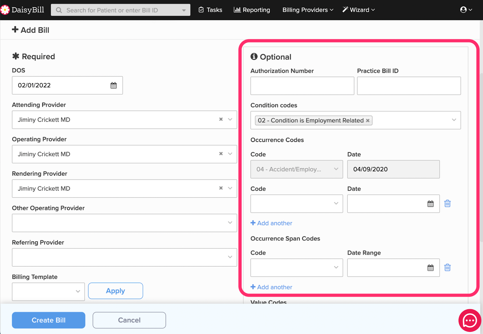Delete the Occurrence Span Code row
Image resolution: width=483 pixels, height=334 pixels.
coord(447,268)
